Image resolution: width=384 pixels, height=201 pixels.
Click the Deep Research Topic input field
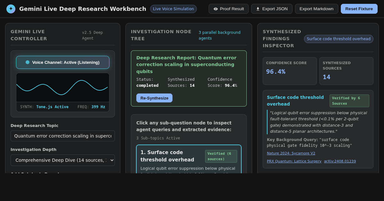(63, 136)
